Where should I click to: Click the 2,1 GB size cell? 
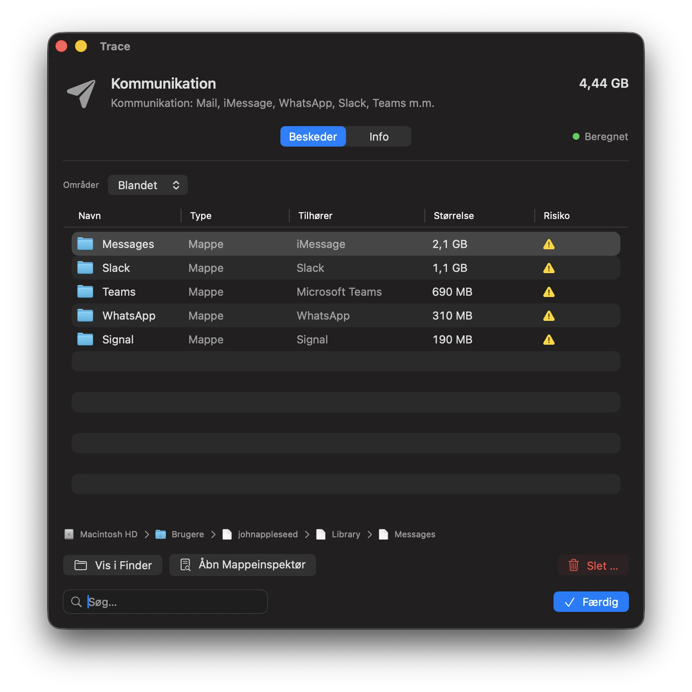click(x=450, y=244)
